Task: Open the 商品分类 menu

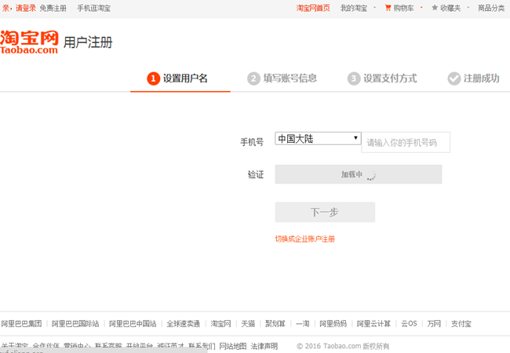Action: (491, 8)
